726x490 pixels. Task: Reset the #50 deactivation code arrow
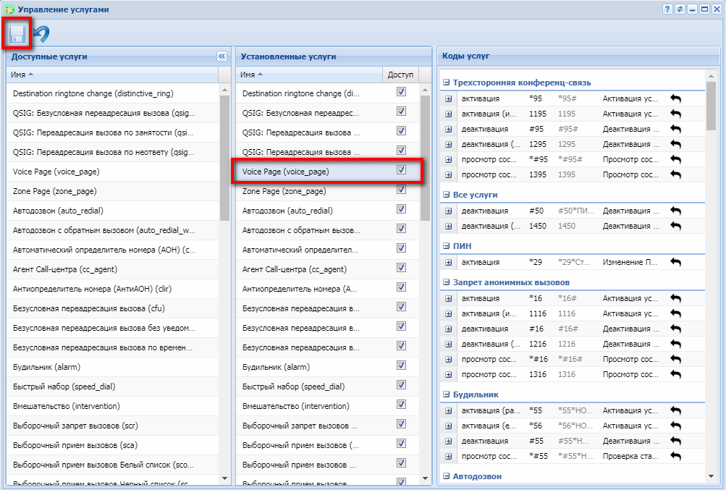675,211
